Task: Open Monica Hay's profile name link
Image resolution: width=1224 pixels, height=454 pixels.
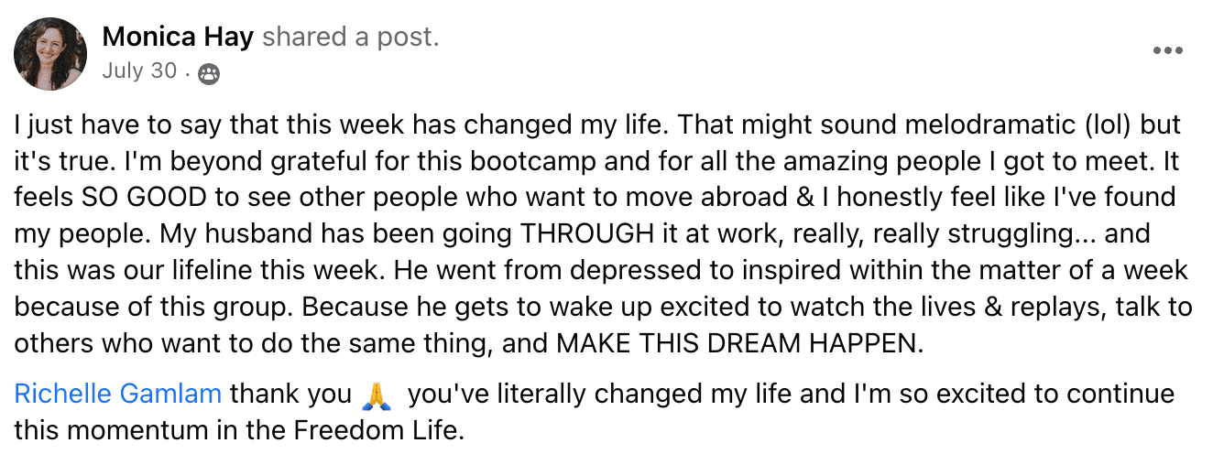Action: (179, 37)
